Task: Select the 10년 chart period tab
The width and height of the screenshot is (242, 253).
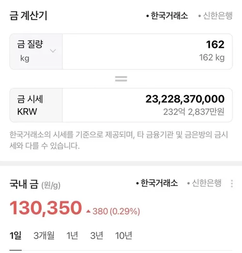Action: click(x=124, y=236)
